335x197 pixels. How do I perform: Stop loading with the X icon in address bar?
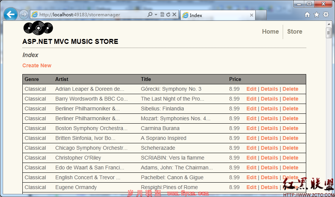[x=174, y=14]
